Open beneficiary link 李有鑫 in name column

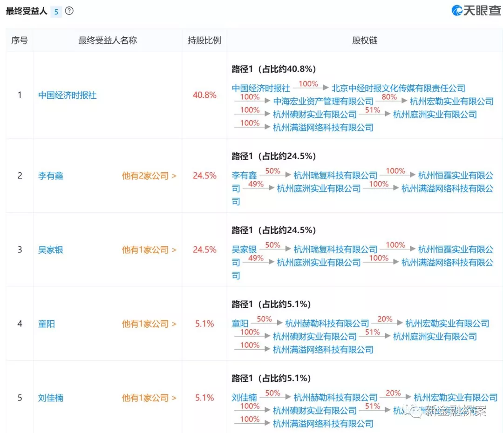(x=50, y=176)
